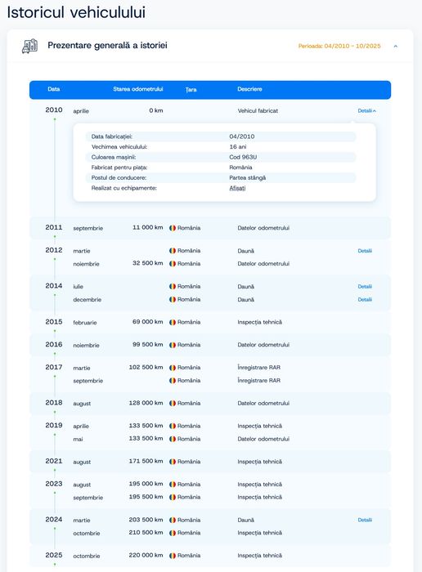Click Romania flag icon in September 2011 row
Screen dimensions: 422x572
point(173,228)
